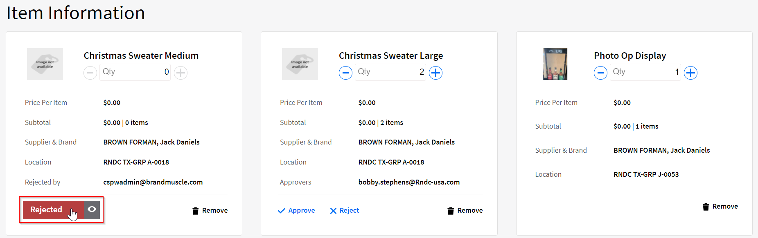Approve the Christmas Sweater Large item
Image resolution: width=758 pixels, height=238 pixels.
point(296,211)
